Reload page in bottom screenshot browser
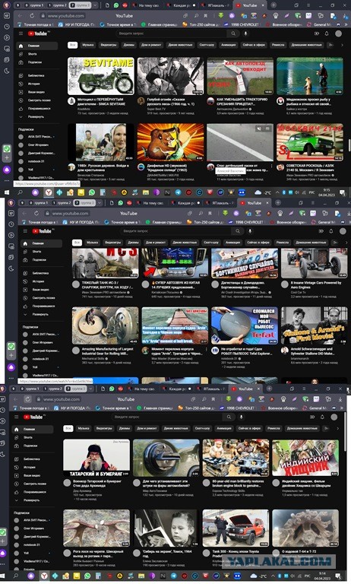Image resolution: width=351 pixels, height=584 pixels. coord(27,399)
